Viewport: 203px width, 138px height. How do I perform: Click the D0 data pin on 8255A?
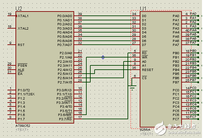tap(144, 16)
